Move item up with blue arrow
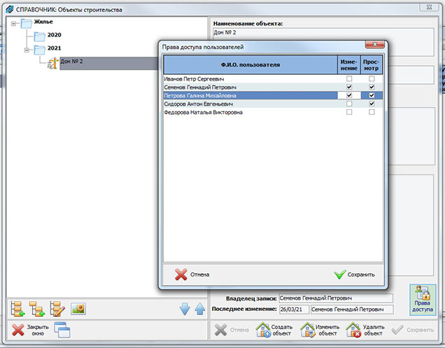 [199, 309]
